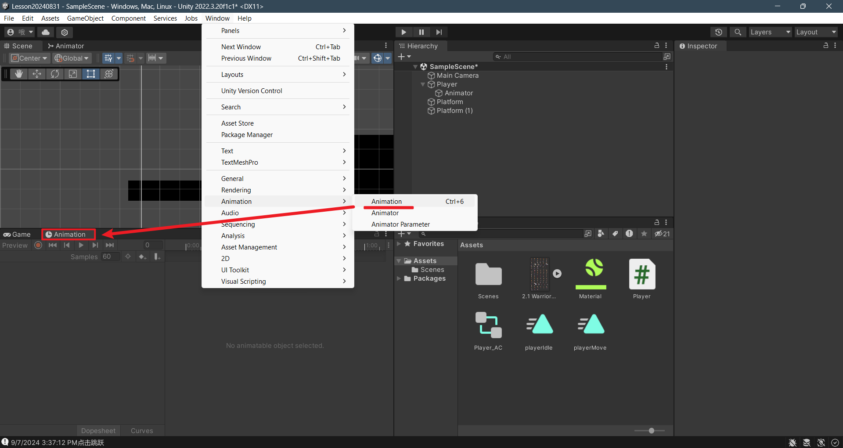Collapse the Player object in Hierarchy
The image size is (843, 448).
coord(423,84)
